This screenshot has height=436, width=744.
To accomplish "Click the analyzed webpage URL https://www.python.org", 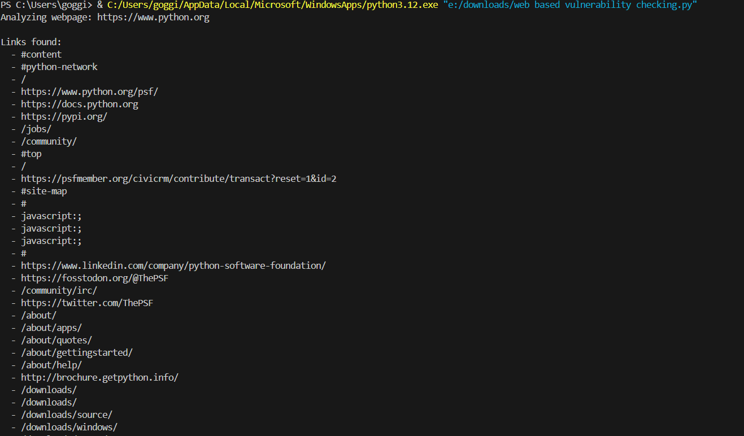I will tap(153, 17).
